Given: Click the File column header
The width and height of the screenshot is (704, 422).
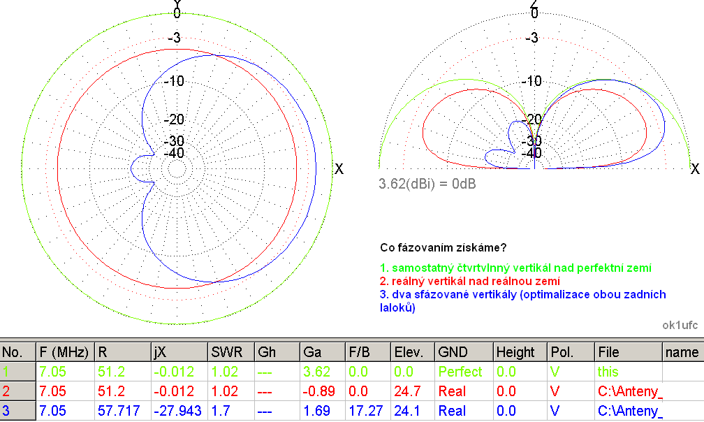Looking at the screenshot, I should tap(627, 352).
